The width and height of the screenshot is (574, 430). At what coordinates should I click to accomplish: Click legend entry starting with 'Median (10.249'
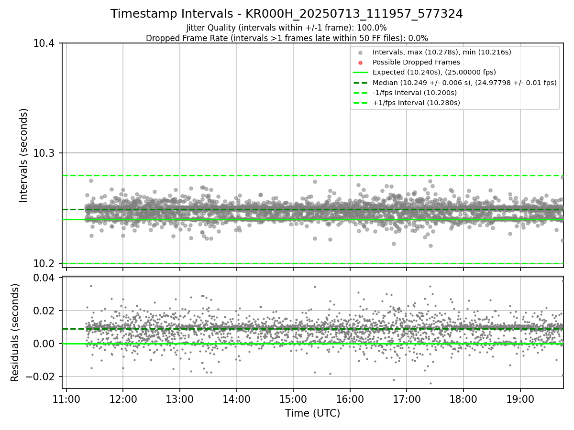click(464, 83)
